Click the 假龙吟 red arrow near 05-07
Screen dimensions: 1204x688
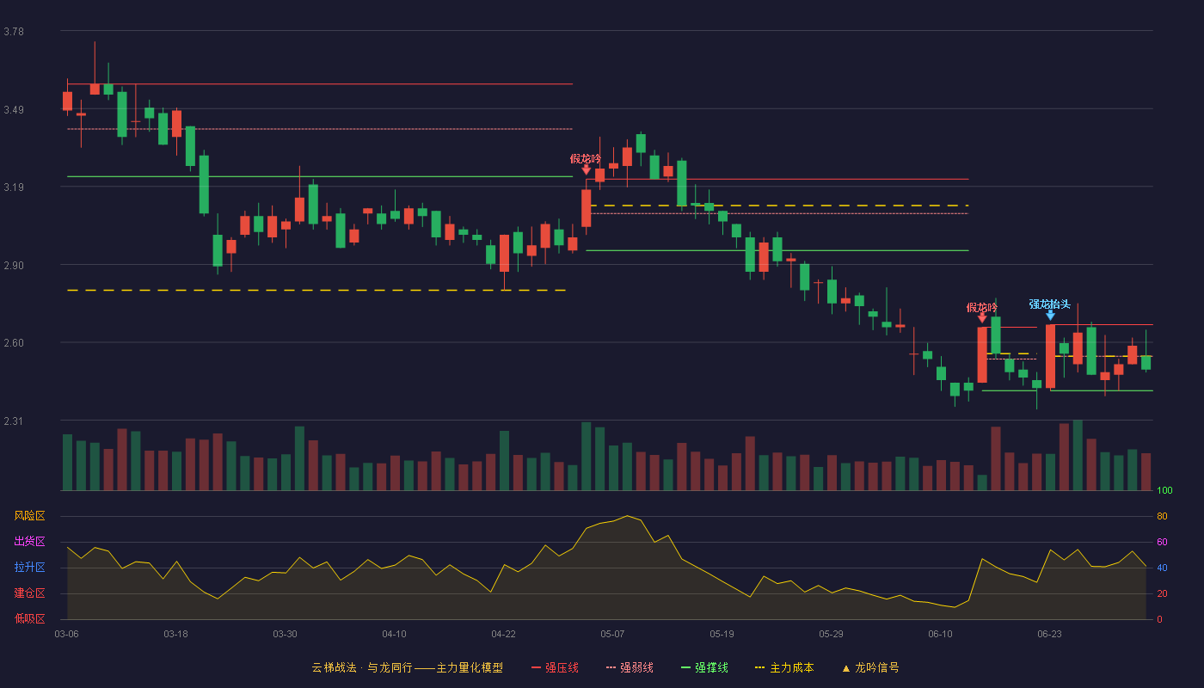tap(587, 169)
